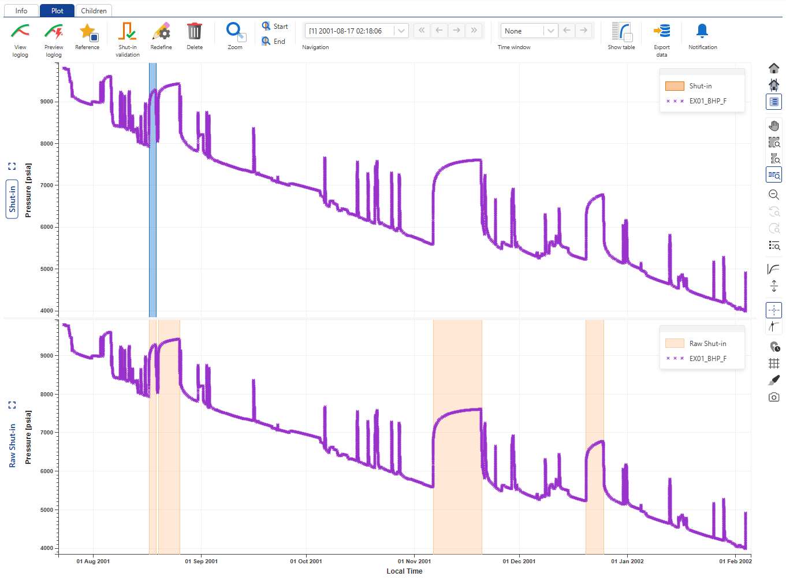Take a plot snapshot with the camera

[774, 397]
